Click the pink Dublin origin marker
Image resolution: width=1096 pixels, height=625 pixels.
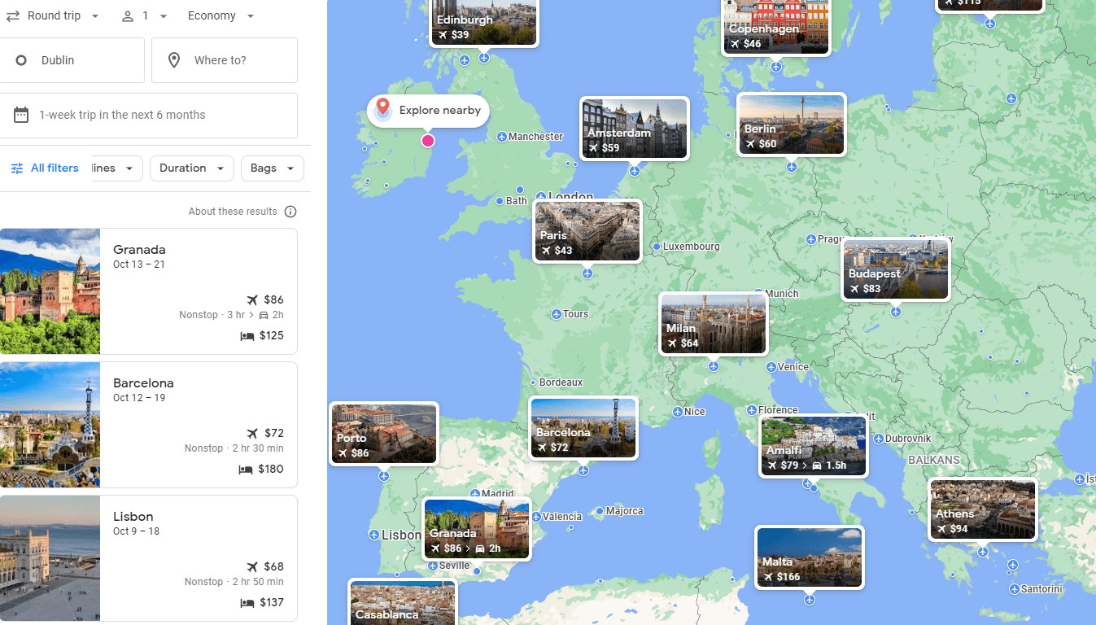point(428,141)
